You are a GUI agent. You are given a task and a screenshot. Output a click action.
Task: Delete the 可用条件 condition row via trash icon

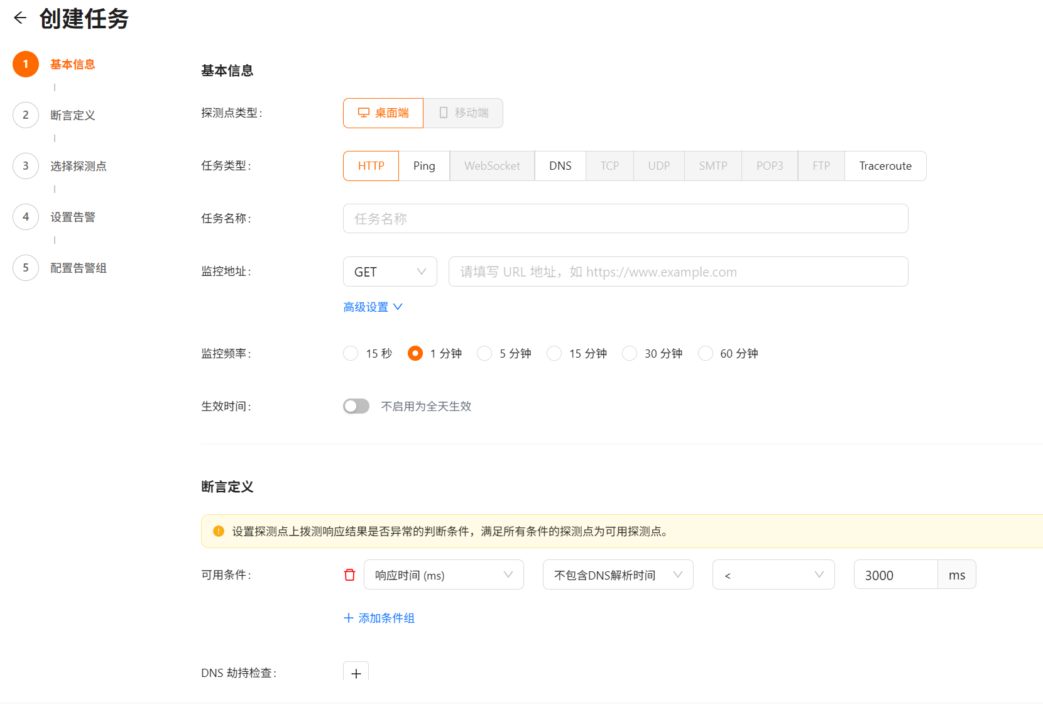[x=349, y=574]
